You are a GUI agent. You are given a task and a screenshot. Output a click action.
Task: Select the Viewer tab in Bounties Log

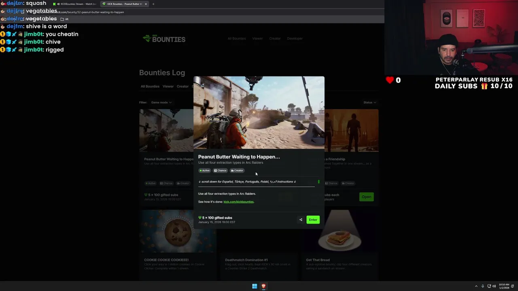tap(168, 86)
